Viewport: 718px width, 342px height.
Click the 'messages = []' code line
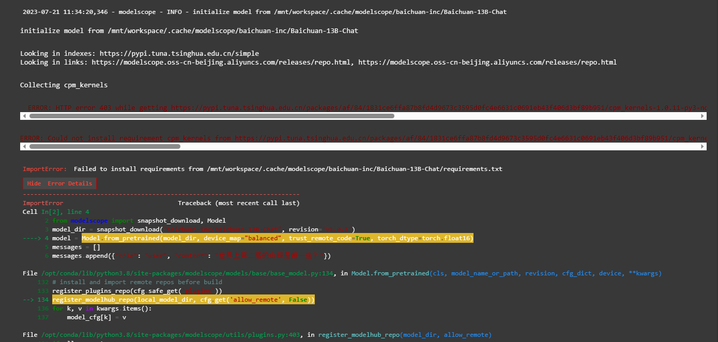pos(77,247)
